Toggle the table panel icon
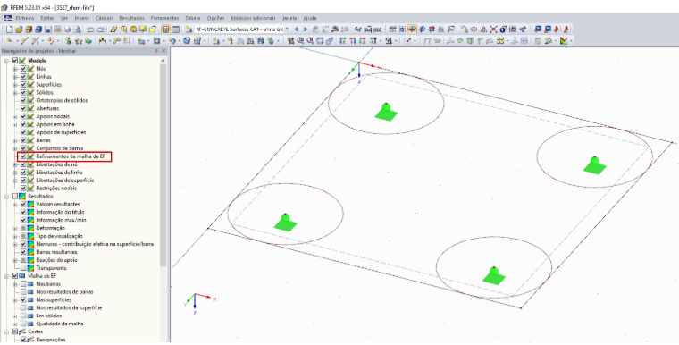The height and width of the screenshot is (345, 679). click(175, 29)
